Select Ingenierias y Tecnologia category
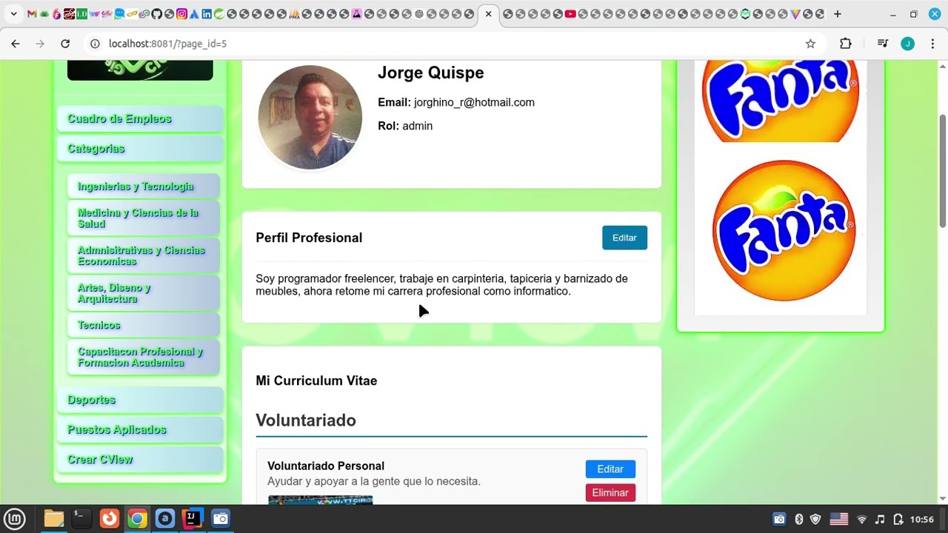 click(x=144, y=187)
